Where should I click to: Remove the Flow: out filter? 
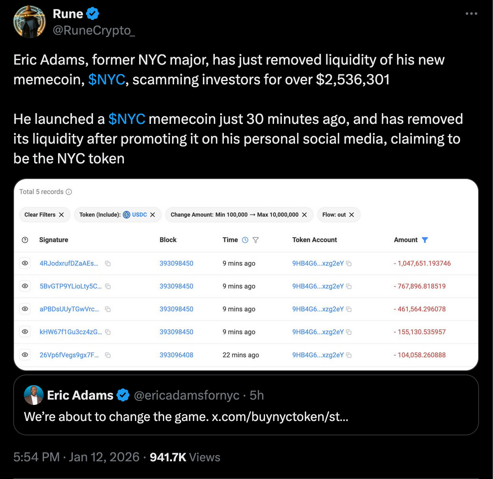click(351, 215)
